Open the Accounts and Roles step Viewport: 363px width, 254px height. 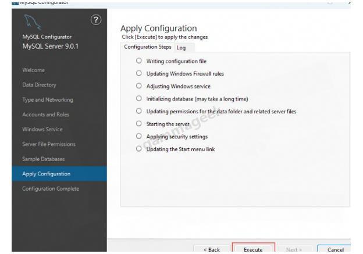(x=45, y=115)
